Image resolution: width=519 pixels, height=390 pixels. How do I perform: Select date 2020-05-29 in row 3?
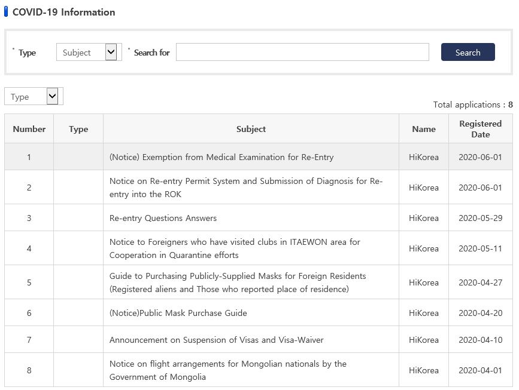[480, 218]
